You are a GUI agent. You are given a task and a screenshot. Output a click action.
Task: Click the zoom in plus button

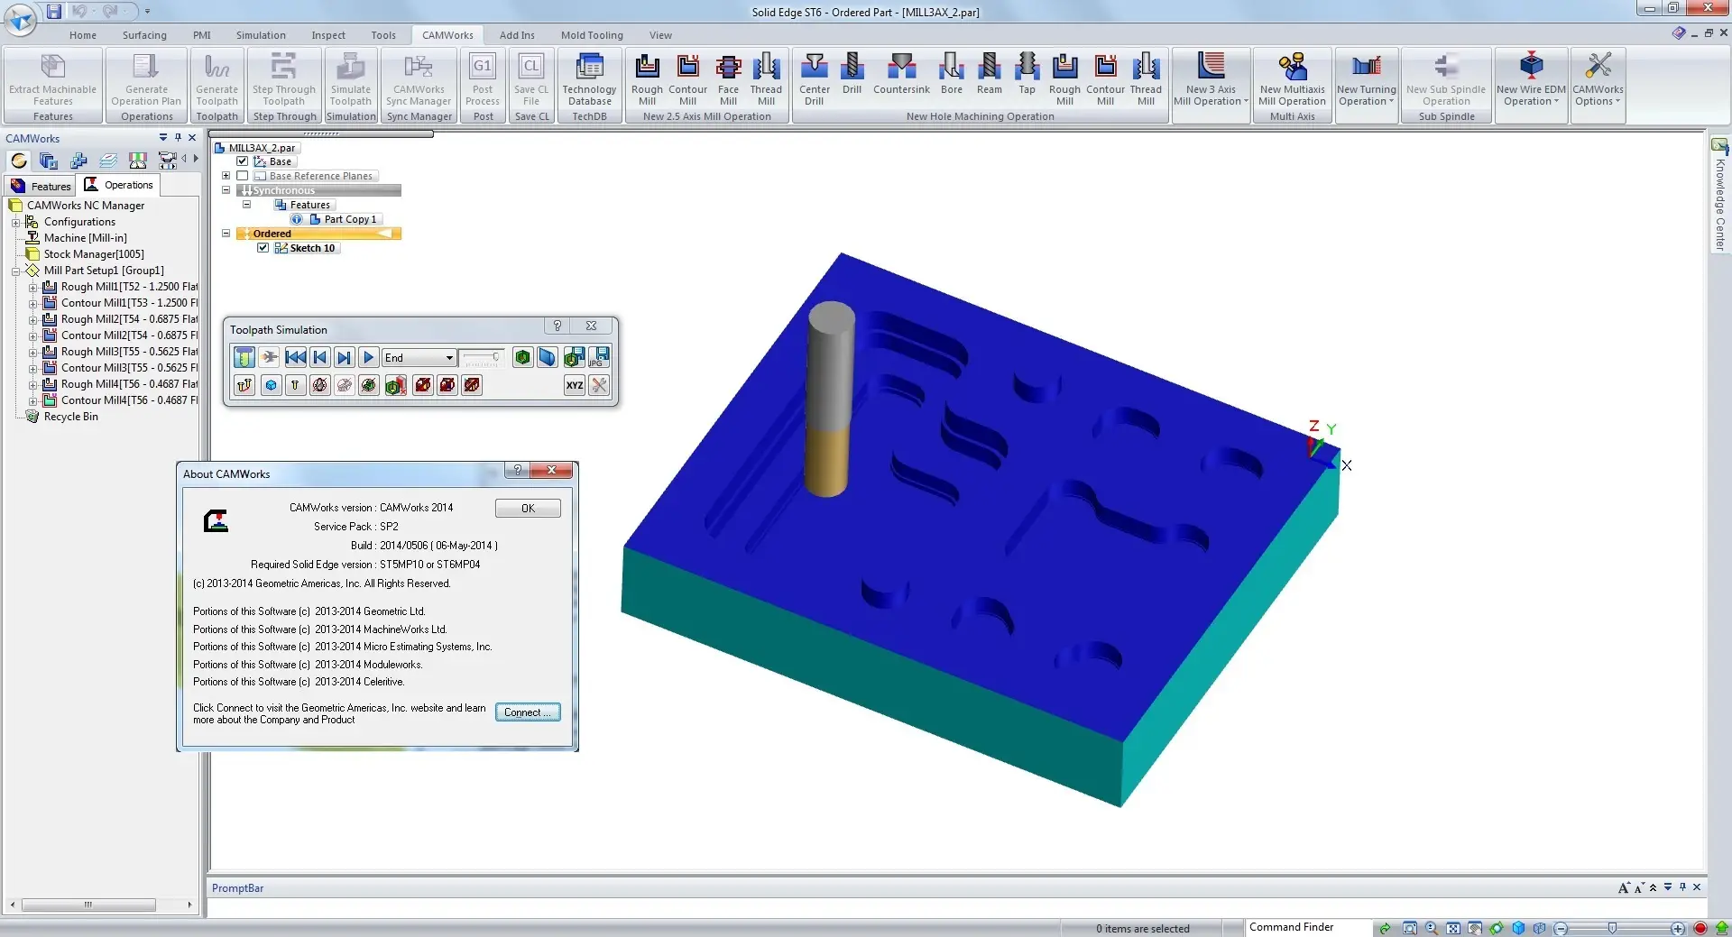tap(1678, 928)
